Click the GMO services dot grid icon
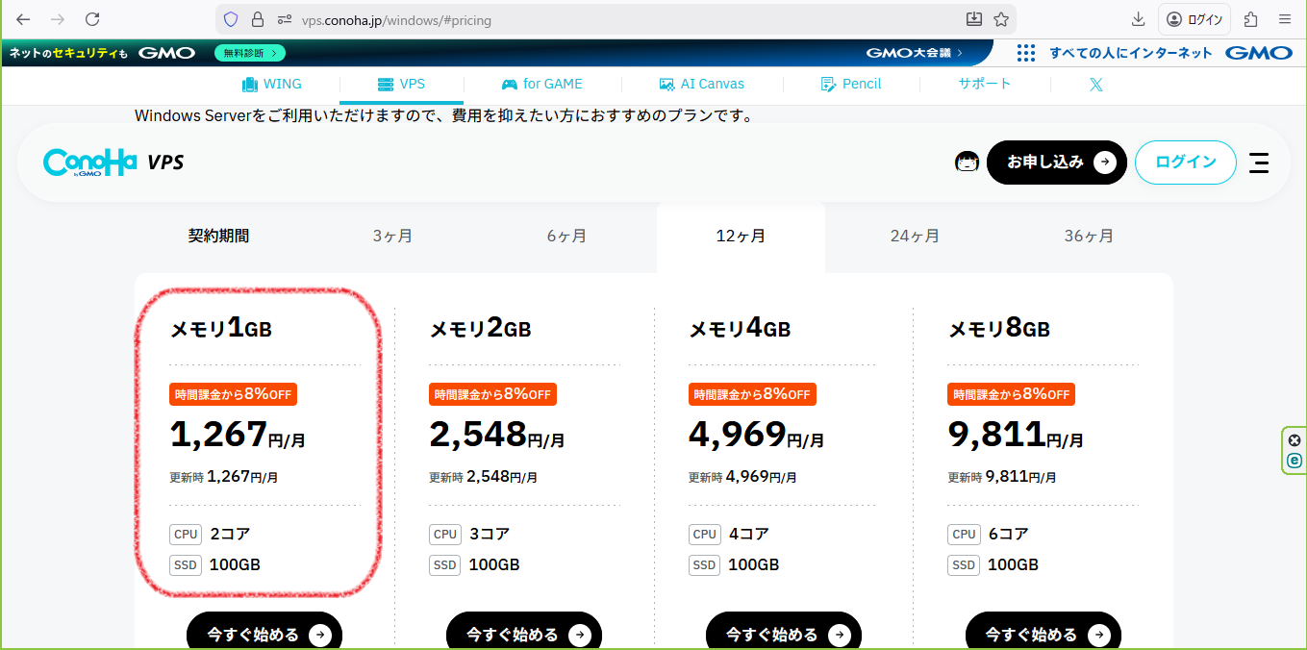 [x=1026, y=53]
